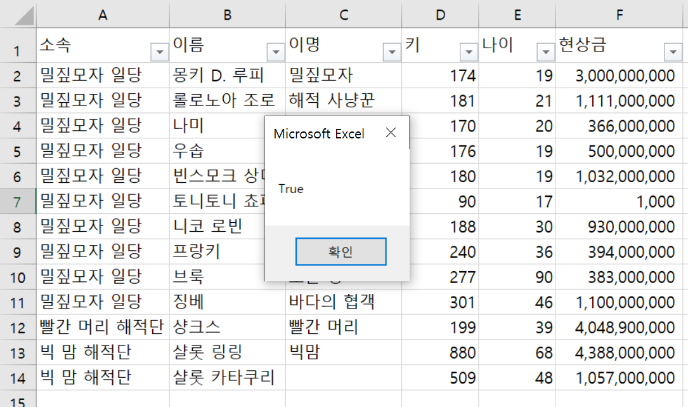Click the cell showing 빨간 머리
This screenshot has width=688, height=407.
344,327
